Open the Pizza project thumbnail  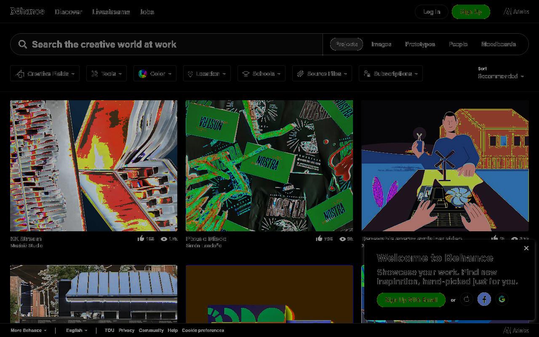(x=269, y=166)
